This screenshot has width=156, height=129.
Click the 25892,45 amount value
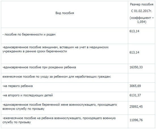[136, 107]
